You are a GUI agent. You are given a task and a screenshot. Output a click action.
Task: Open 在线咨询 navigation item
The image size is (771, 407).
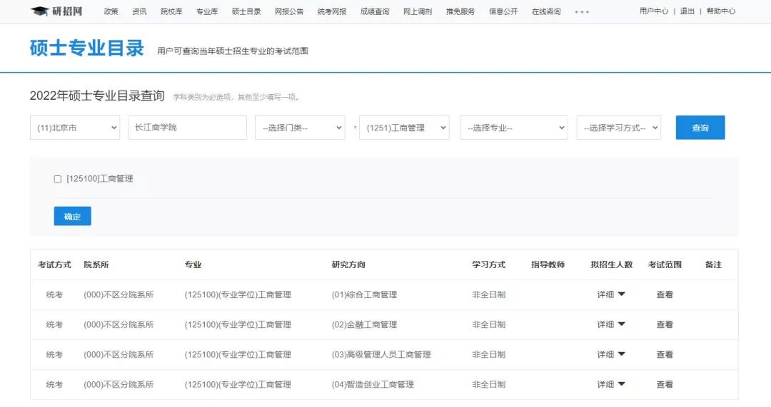coord(546,11)
